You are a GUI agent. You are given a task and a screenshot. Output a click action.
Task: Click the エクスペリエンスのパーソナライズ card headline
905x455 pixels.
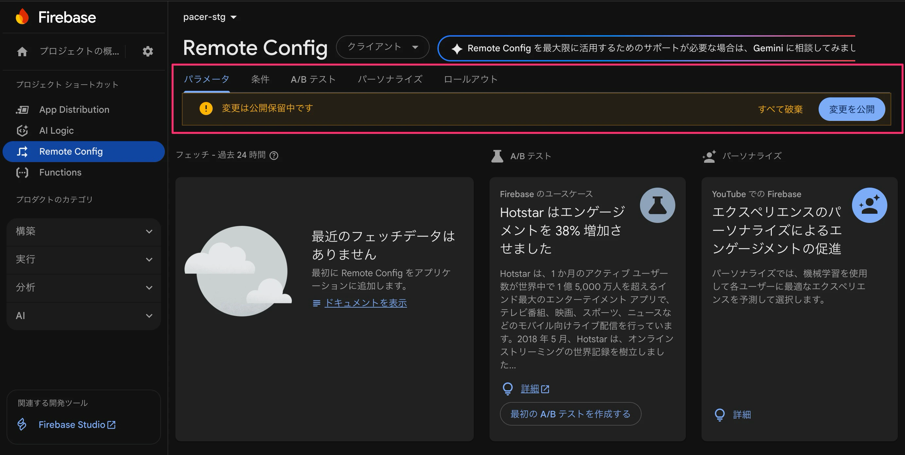click(777, 230)
